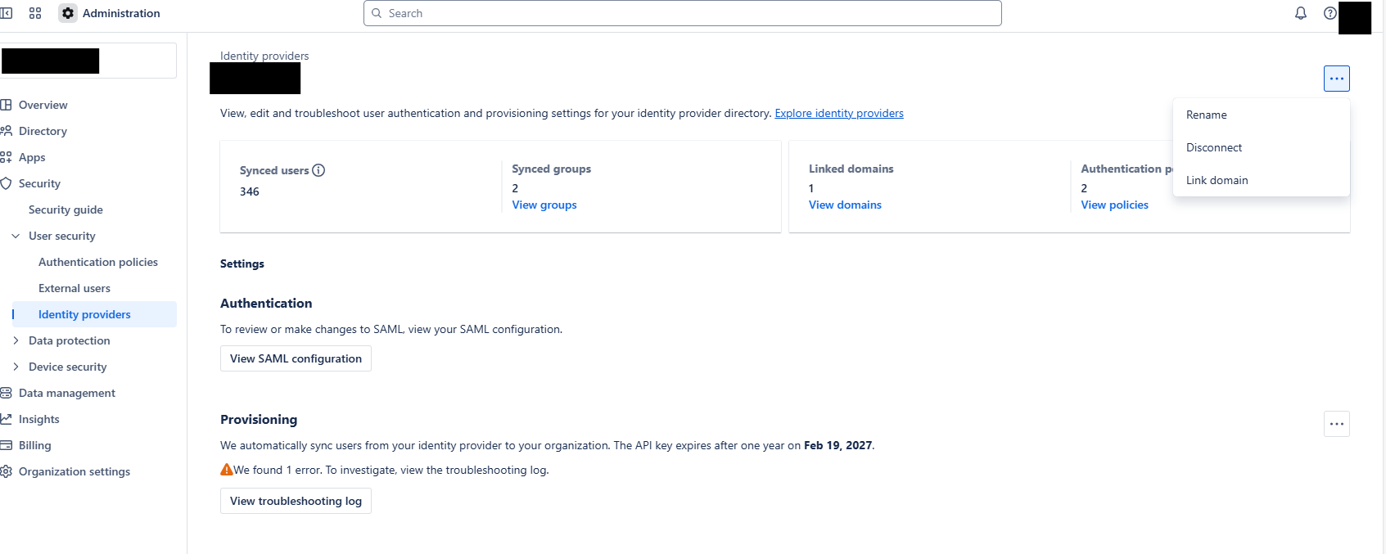The height and width of the screenshot is (554, 1386).
Task: Select Identity providers in sidebar
Action: [x=94, y=314]
